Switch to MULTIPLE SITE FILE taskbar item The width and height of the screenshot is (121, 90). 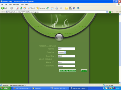point(60,88)
